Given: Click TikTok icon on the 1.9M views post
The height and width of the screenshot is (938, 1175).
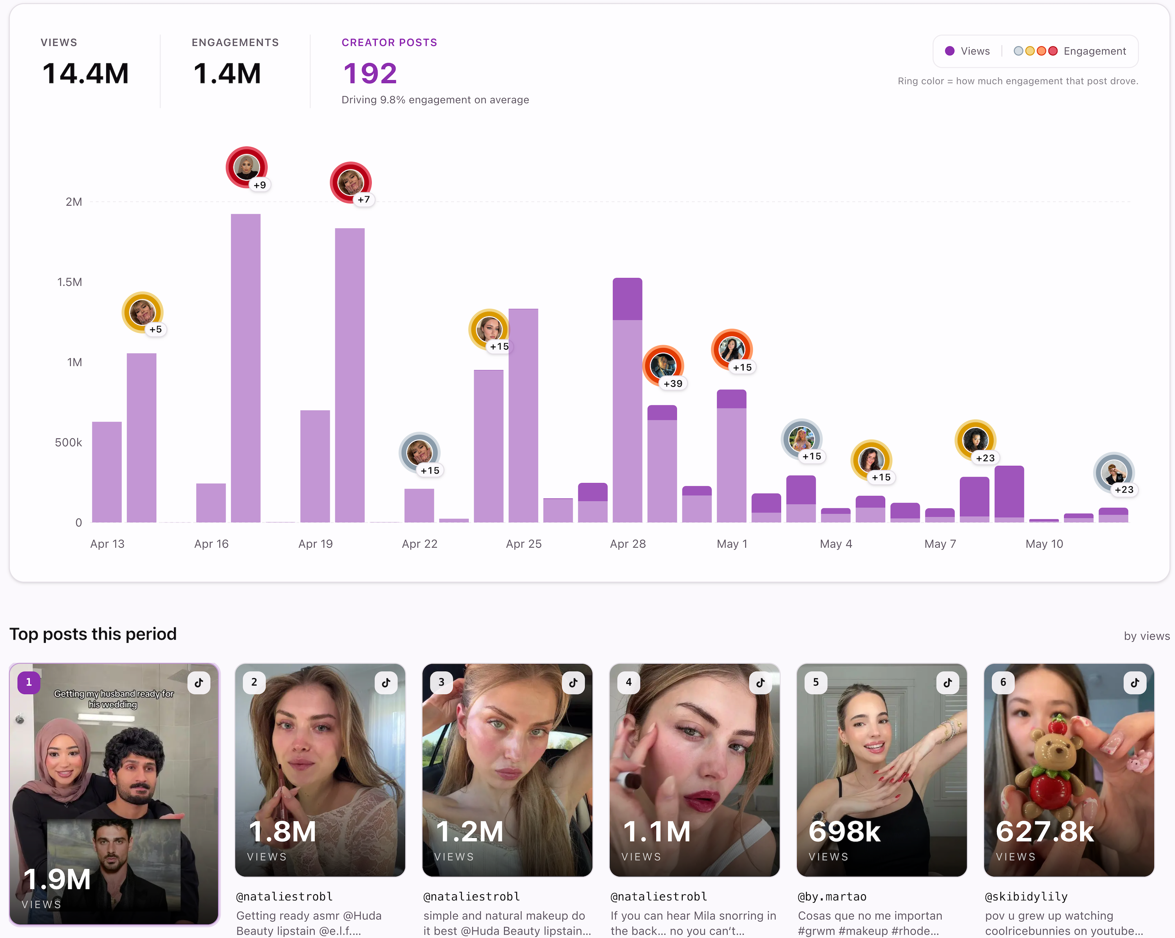Looking at the screenshot, I should (199, 682).
